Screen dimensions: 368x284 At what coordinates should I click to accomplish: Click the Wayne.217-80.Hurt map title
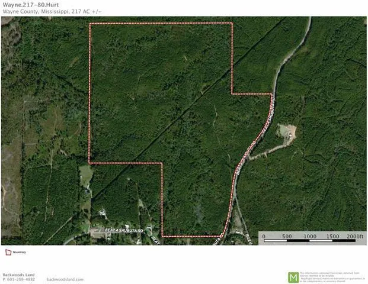pyautogui.click(x=27, y=4)
